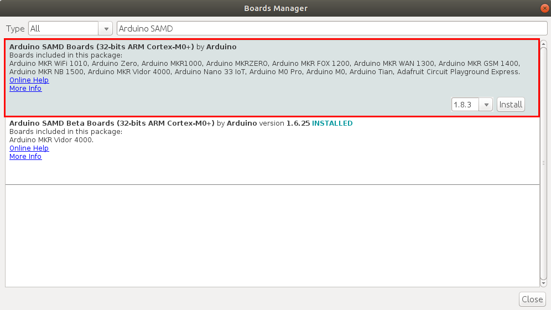Open the Type dropdown set to All
Screen dimensions: 551x310
tap(70, 28)
